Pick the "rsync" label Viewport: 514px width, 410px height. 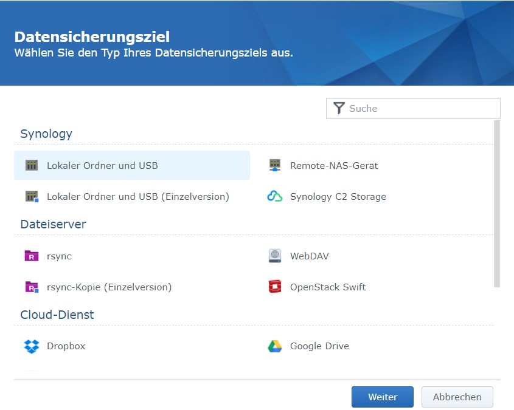coord(59,256)
